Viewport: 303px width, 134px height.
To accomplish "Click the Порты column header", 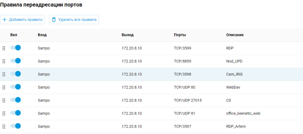I will pos(180,35).
